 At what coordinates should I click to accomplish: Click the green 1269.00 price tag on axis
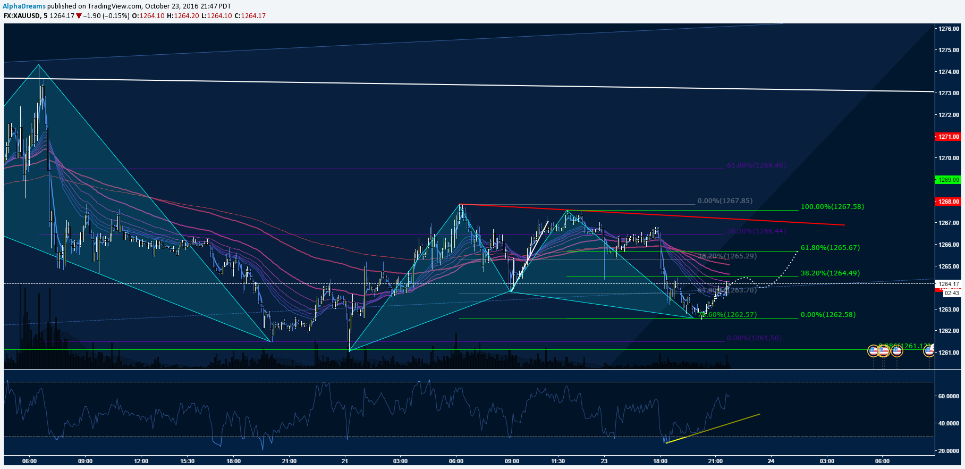[949, 180]
